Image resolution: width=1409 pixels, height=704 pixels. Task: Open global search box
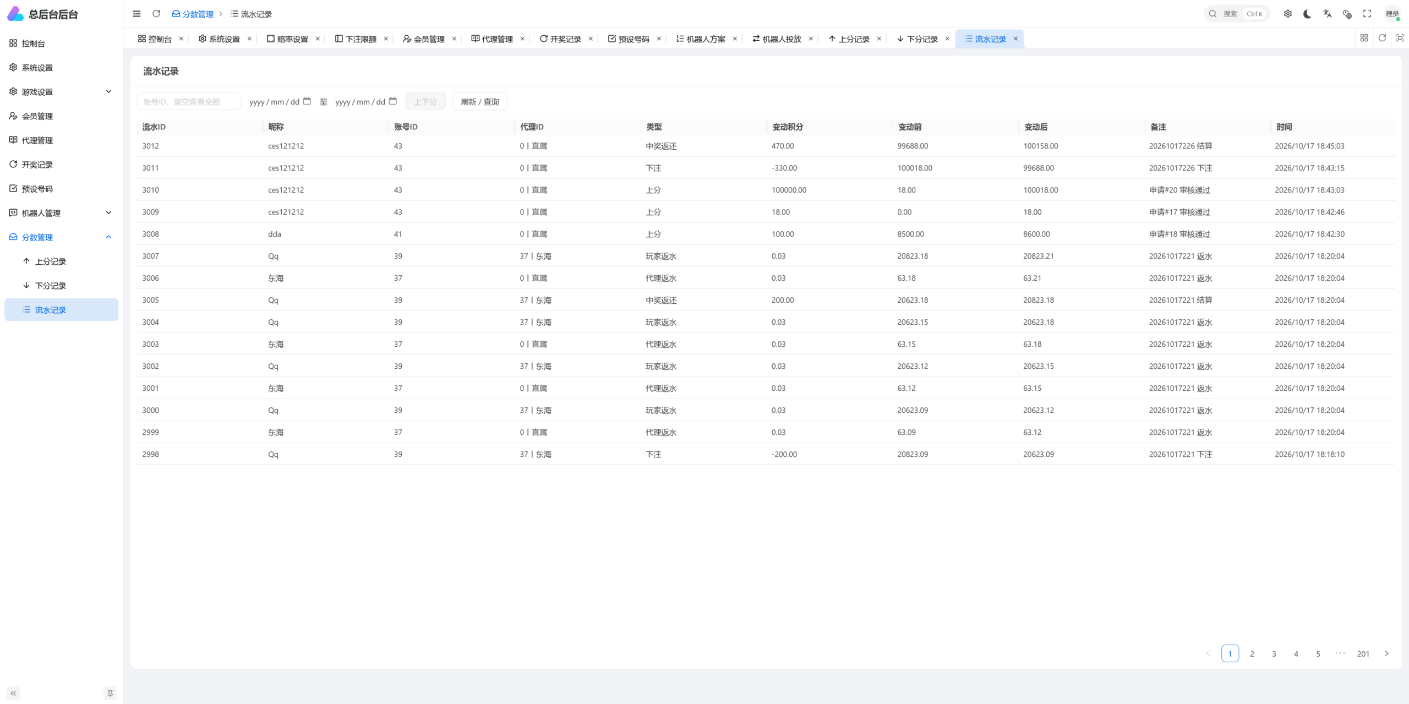1237,14
